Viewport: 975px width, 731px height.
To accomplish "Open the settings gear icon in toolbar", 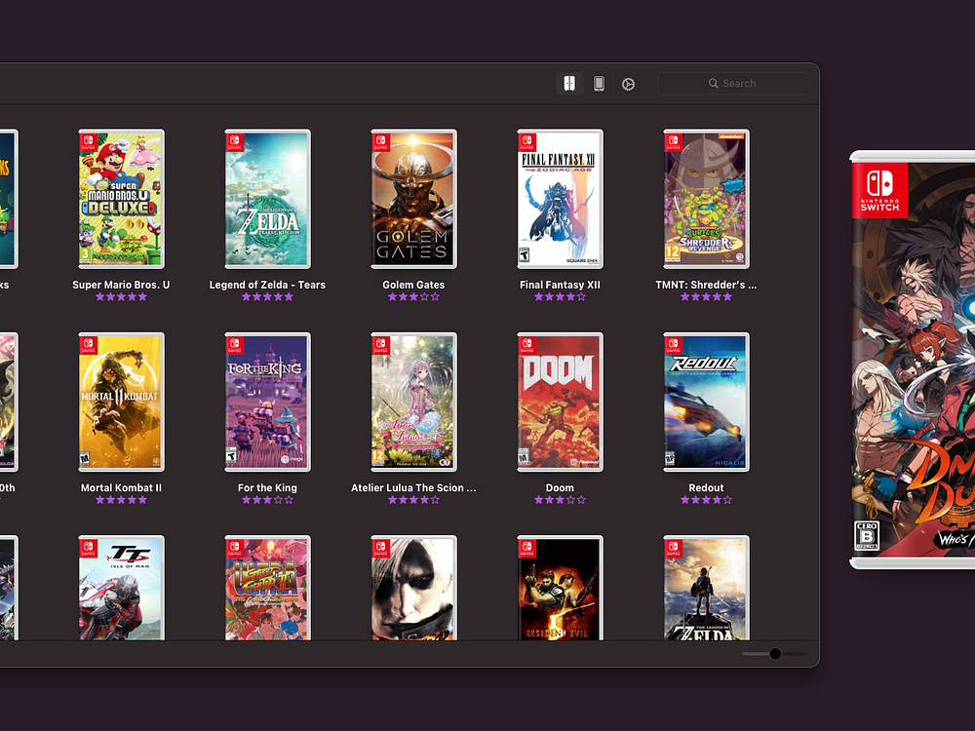I will (628, 84).
